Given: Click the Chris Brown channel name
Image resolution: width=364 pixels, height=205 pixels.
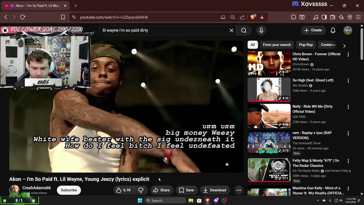Looking at the screenshot, I should (x=301, y=64).
